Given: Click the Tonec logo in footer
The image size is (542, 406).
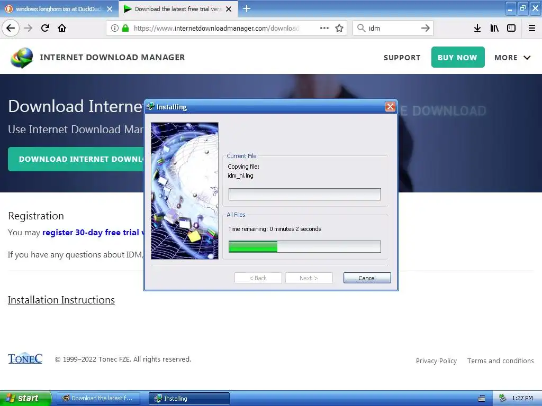Looking at the screenshot, I should (25, 359).
